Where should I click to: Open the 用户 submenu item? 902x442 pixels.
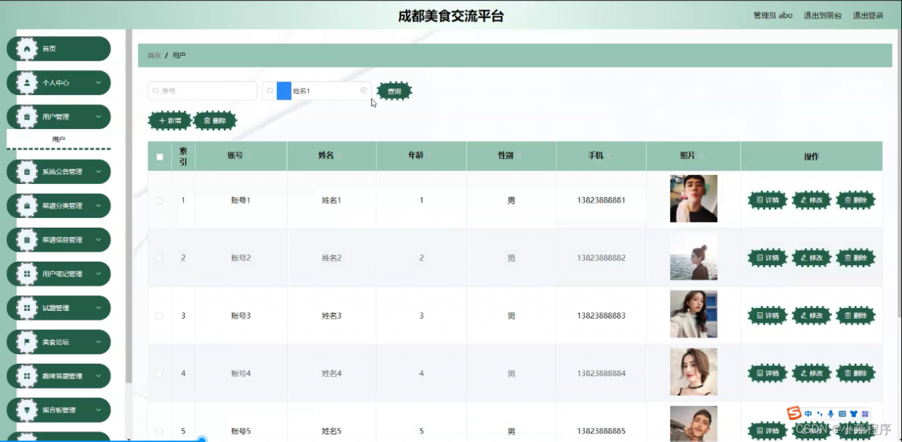pyautogui.click(x=58, y=139)
